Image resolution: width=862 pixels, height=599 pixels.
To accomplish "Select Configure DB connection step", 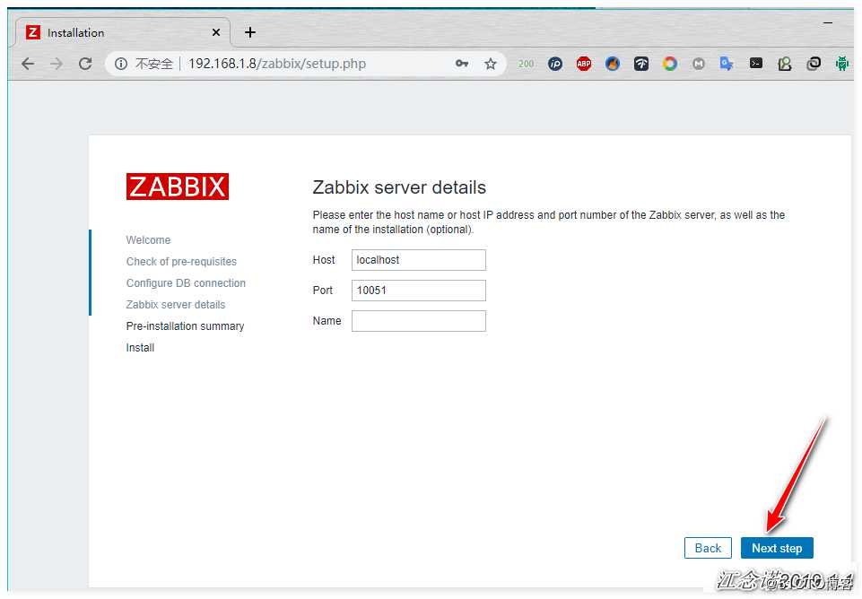I will click(x=186, y=283).
